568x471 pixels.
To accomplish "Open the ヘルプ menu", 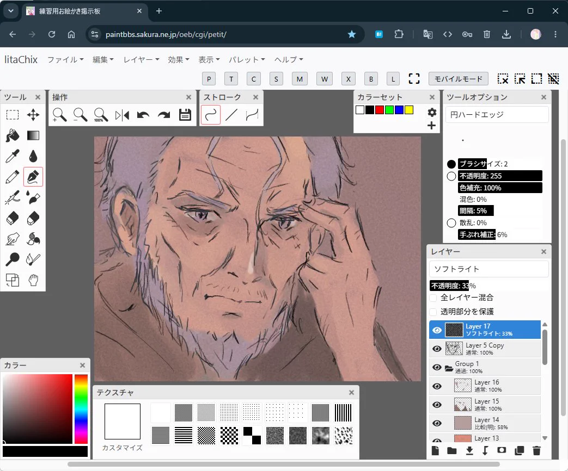I will click(x=288, y=59).
